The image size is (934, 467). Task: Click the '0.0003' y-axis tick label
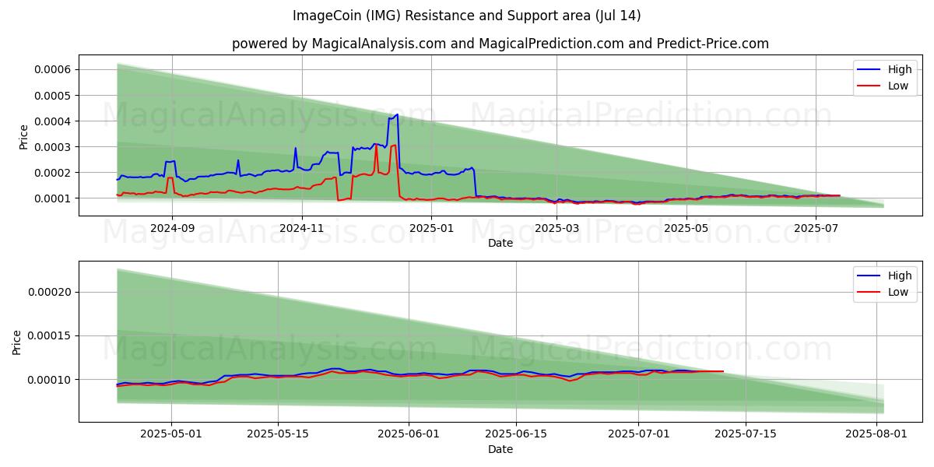click(x=52, y=147)
